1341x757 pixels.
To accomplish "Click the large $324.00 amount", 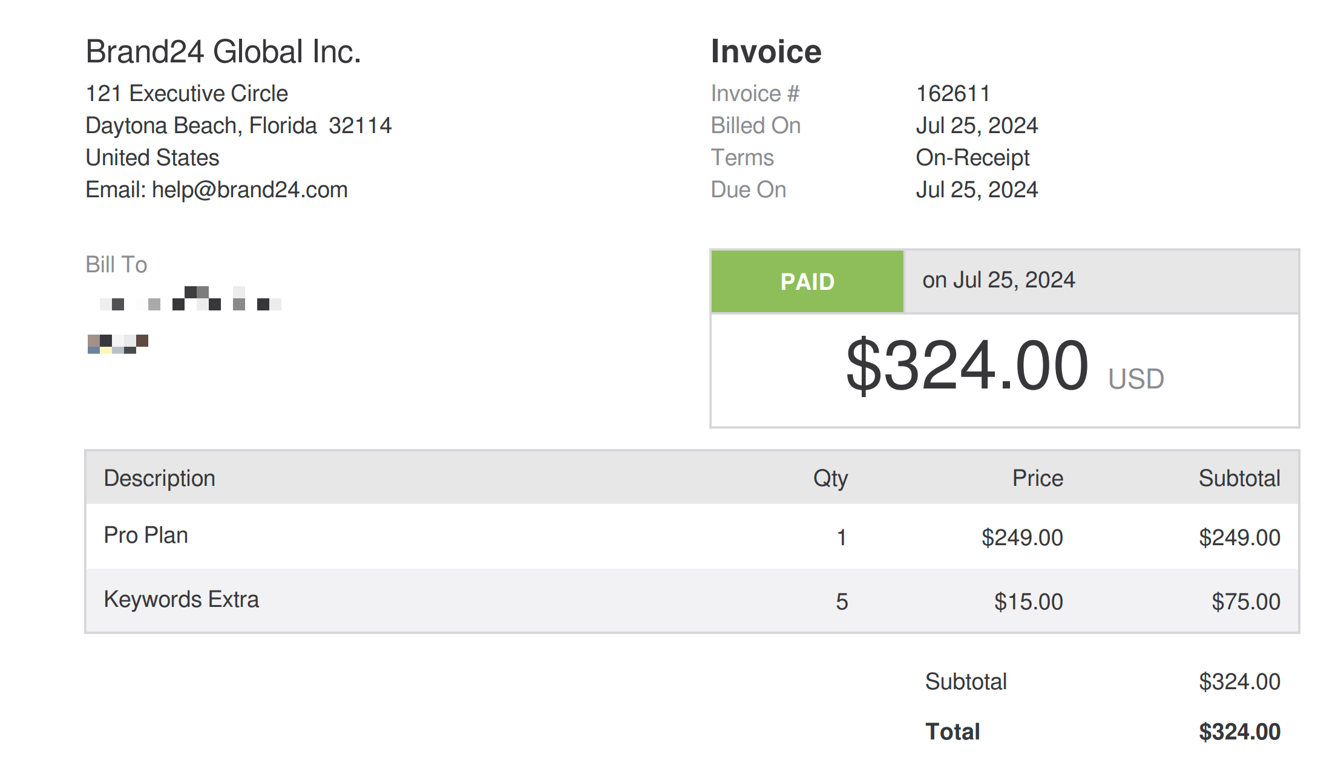I will [967, 366].
